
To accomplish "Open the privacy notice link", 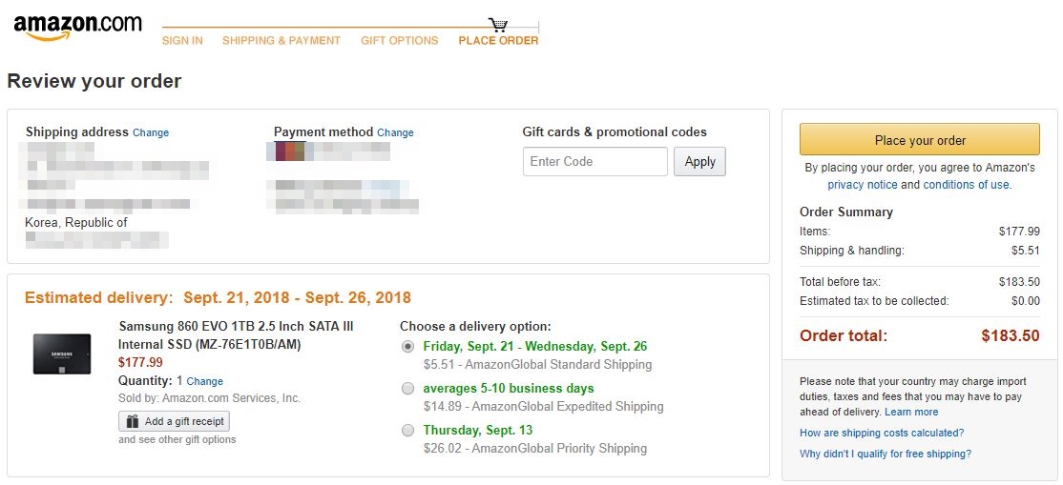I will click(x=862, y=185).
